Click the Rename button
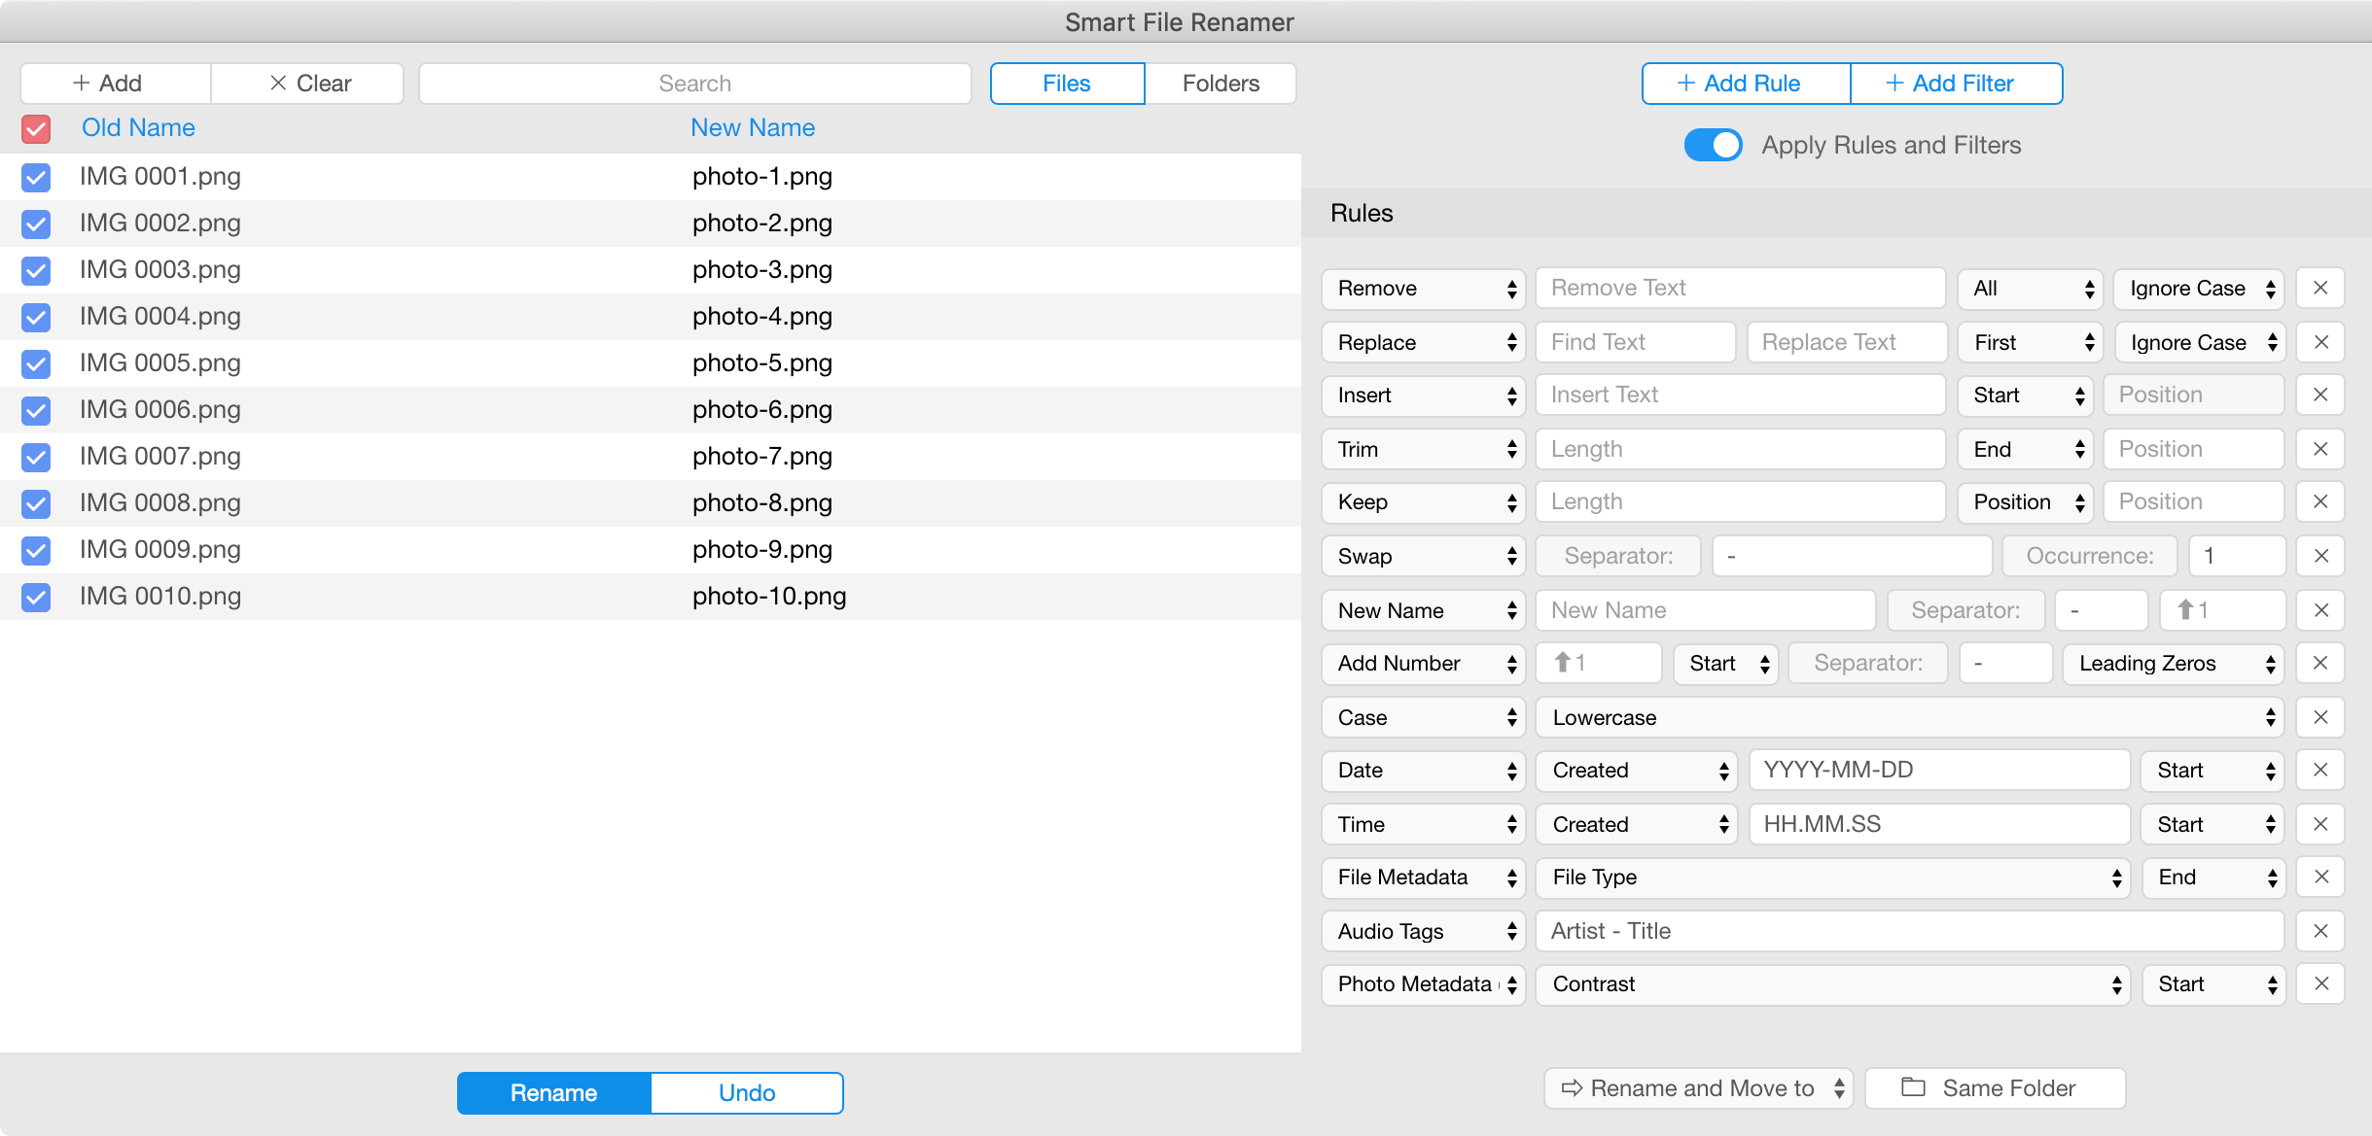The image size is (2372, 1136). tap(553, 1090)
